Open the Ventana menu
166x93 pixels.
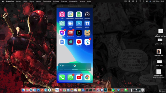[x=82, y=1]
